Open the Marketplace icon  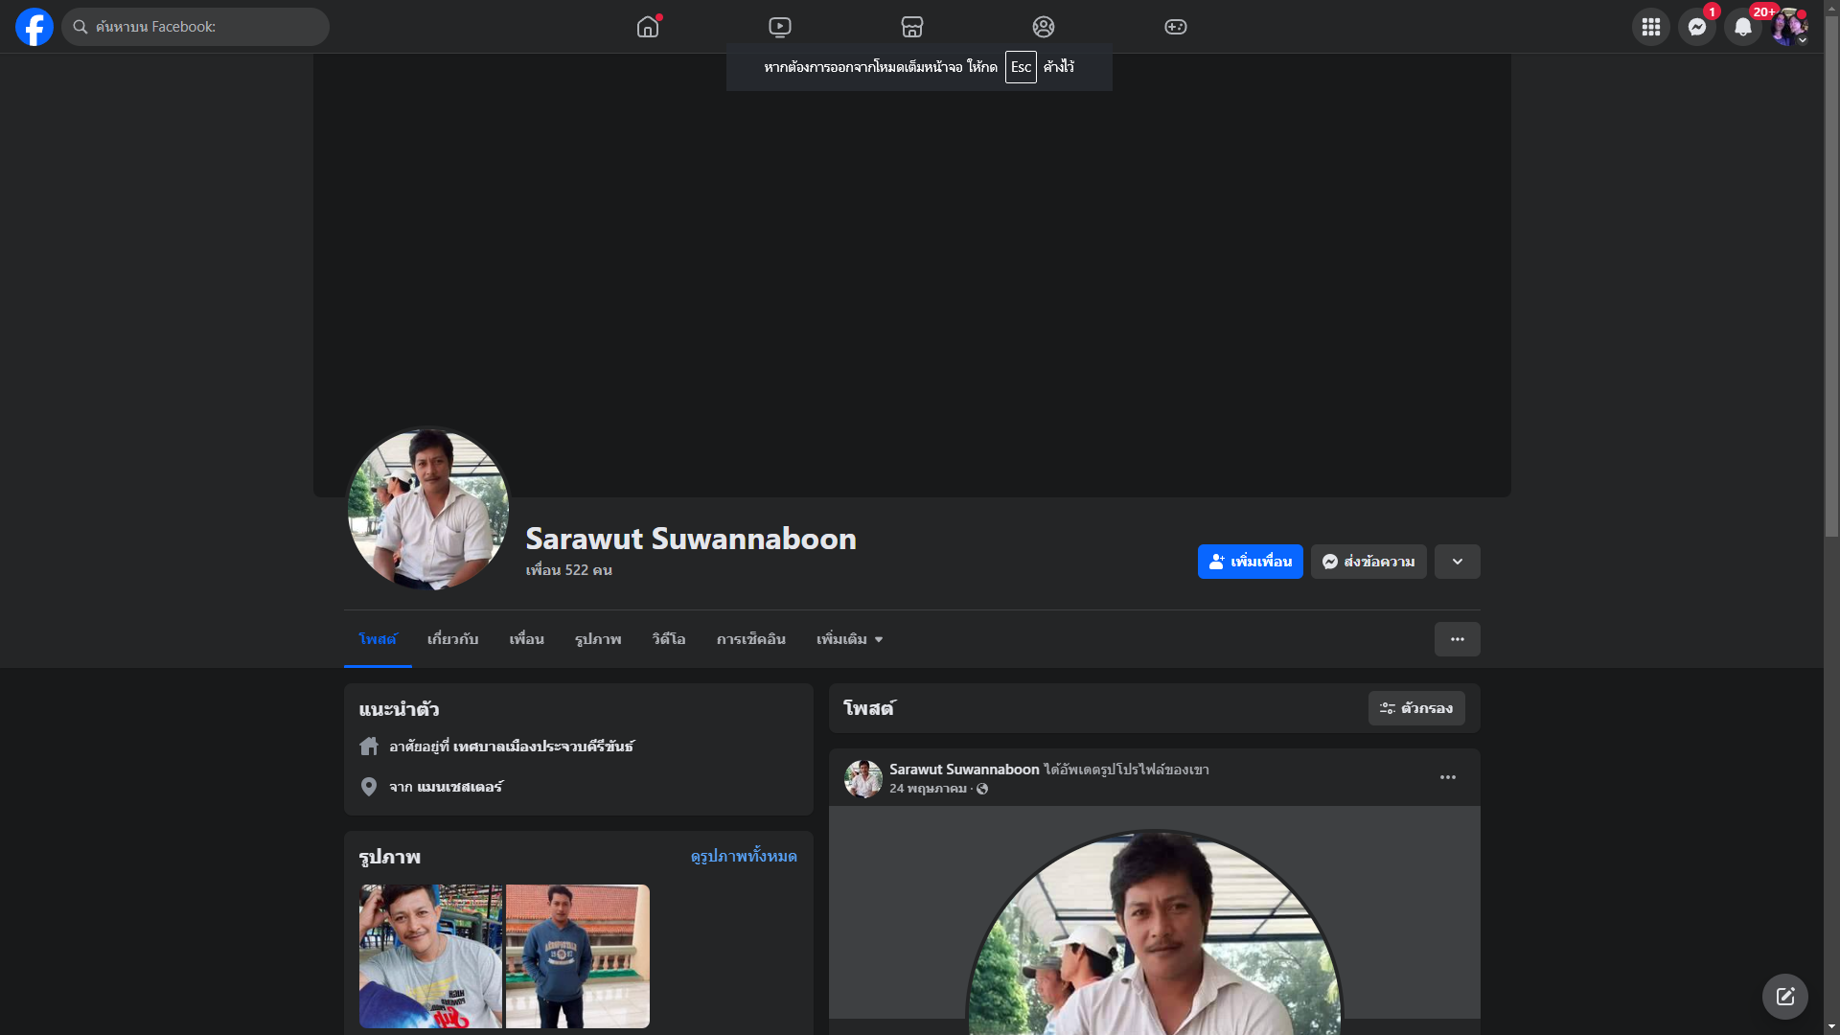point(912,27)
